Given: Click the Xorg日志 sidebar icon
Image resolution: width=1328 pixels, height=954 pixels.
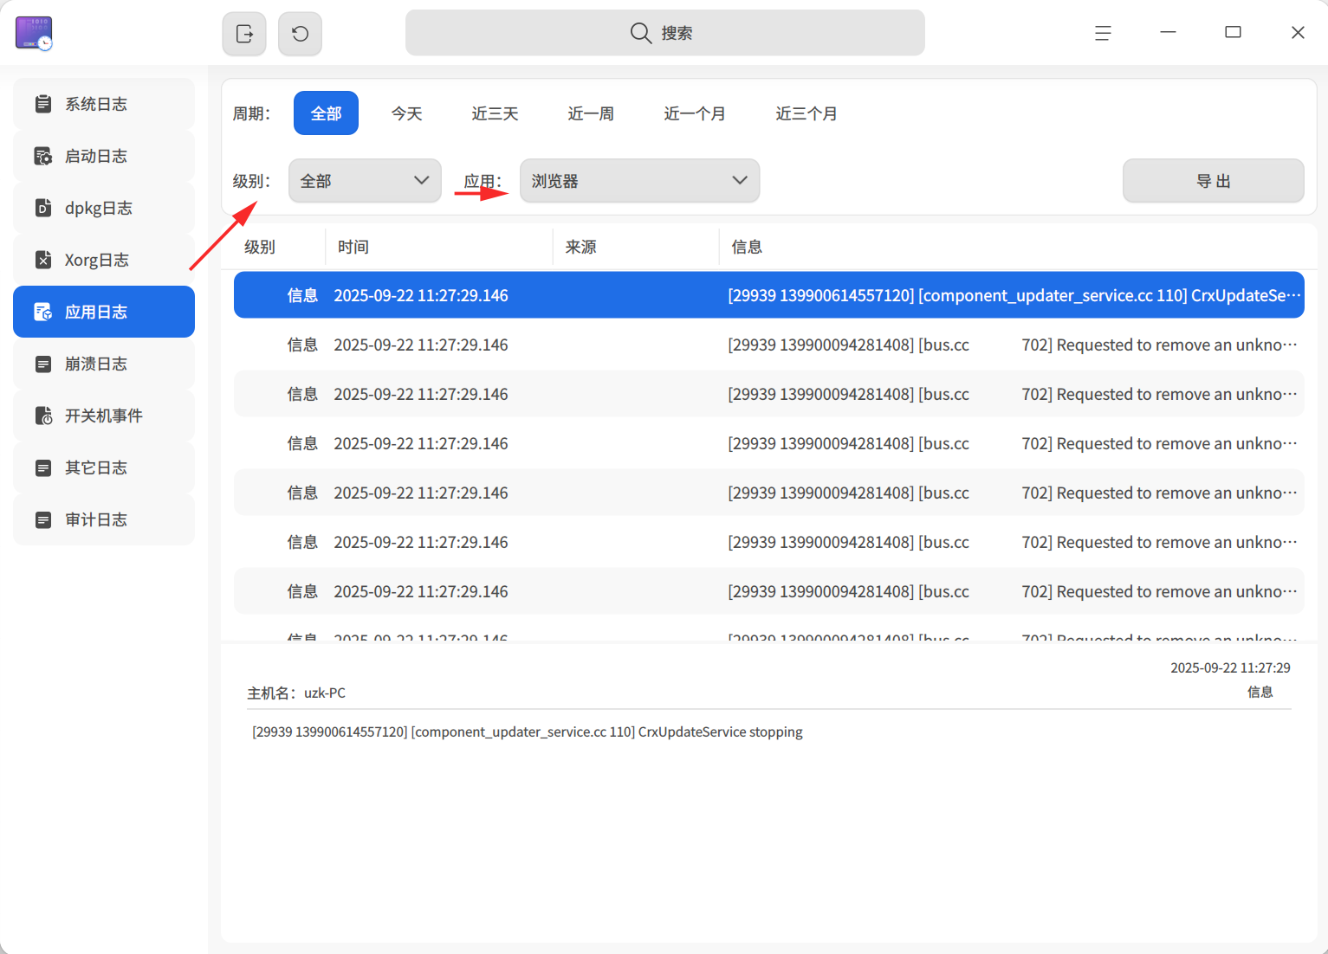Looking at the screenshot, I should click(x=42, y=260).
